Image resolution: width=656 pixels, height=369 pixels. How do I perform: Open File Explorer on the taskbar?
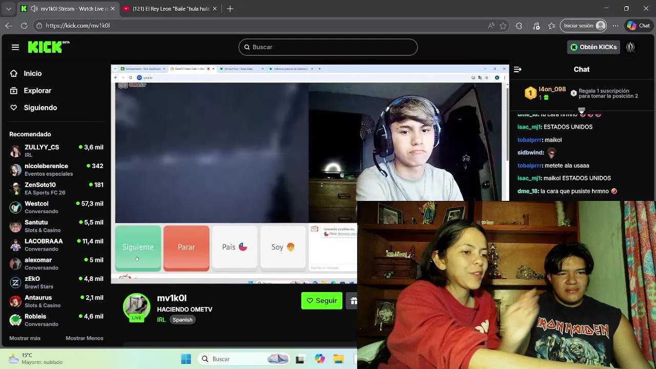click(x=339, y=359)
